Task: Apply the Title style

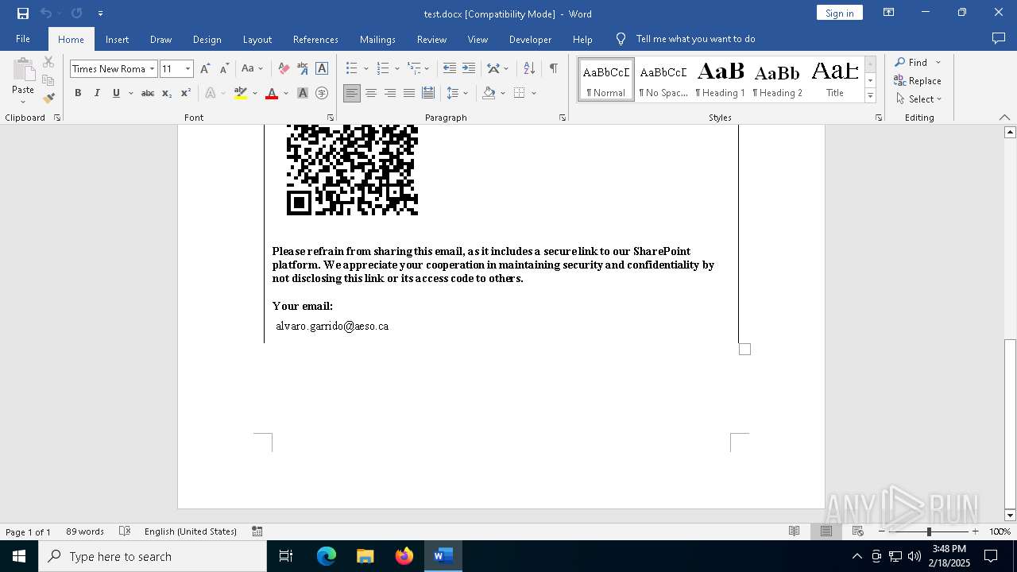Action: [835, 79]
